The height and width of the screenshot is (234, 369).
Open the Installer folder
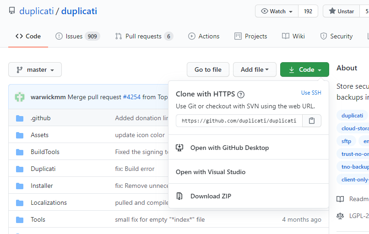[42, 186]
